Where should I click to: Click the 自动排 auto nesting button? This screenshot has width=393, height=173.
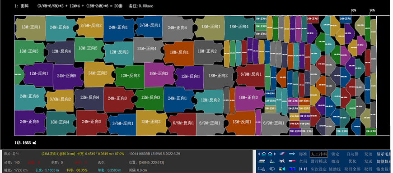(x=352, y=154)
